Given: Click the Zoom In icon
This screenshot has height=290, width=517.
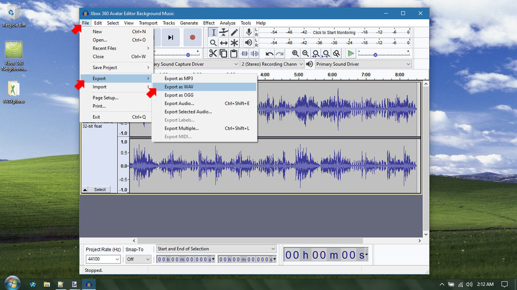Looking at the screenshot, I should pos(295,53).
